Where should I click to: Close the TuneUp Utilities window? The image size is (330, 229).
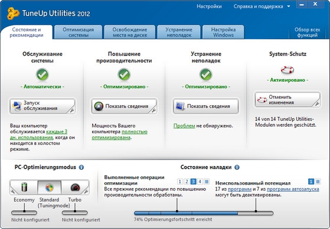(315, 4)
